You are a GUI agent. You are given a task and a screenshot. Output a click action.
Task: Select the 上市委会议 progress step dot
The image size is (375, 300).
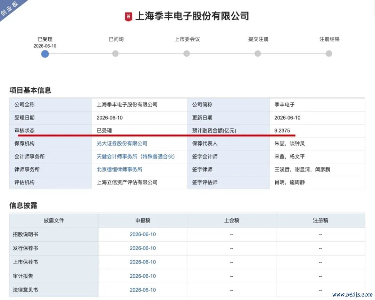tap(186, 54)
